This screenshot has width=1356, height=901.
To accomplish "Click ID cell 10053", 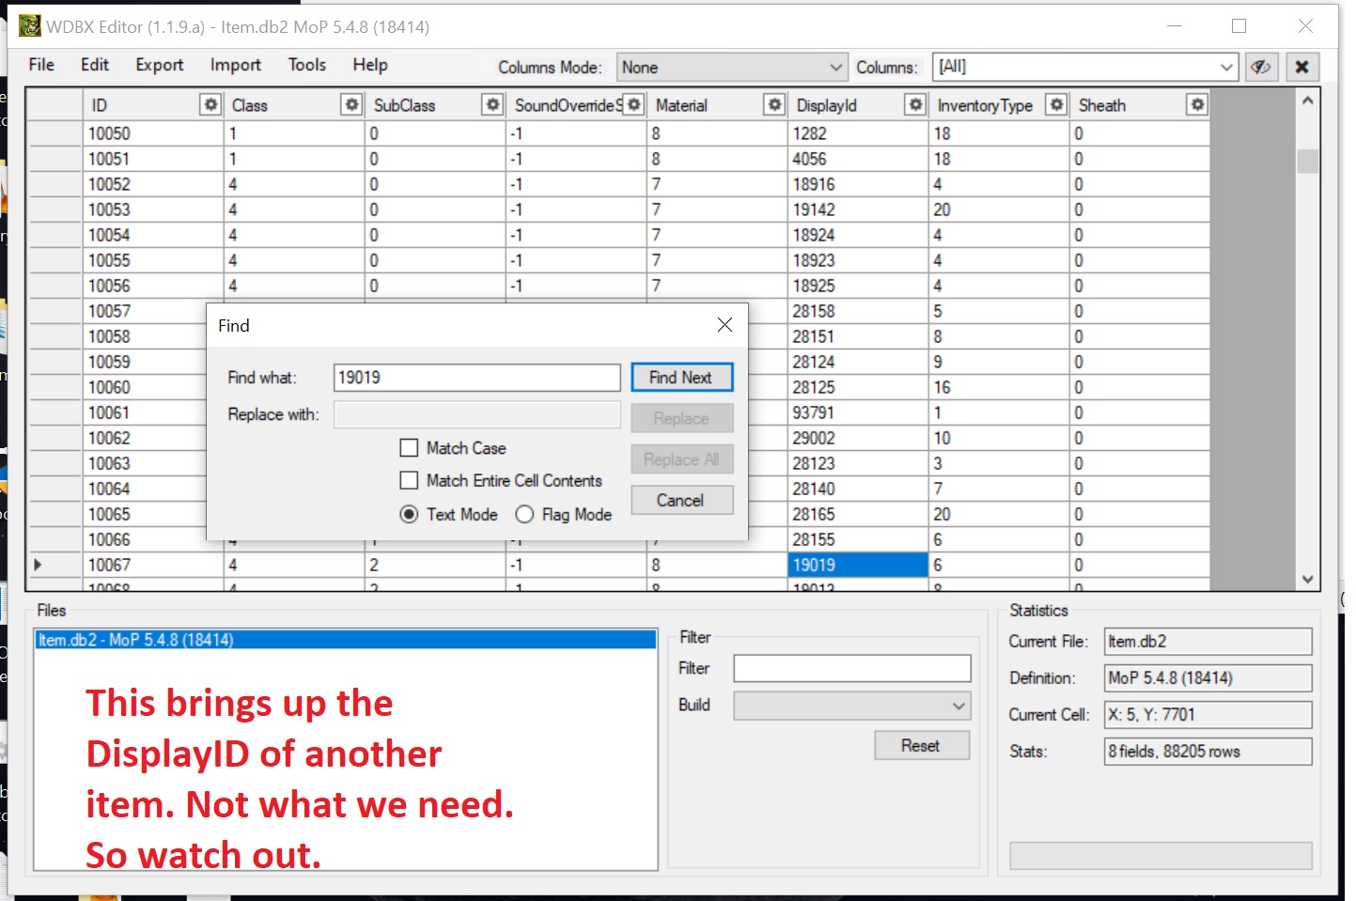I will [152, 210].
